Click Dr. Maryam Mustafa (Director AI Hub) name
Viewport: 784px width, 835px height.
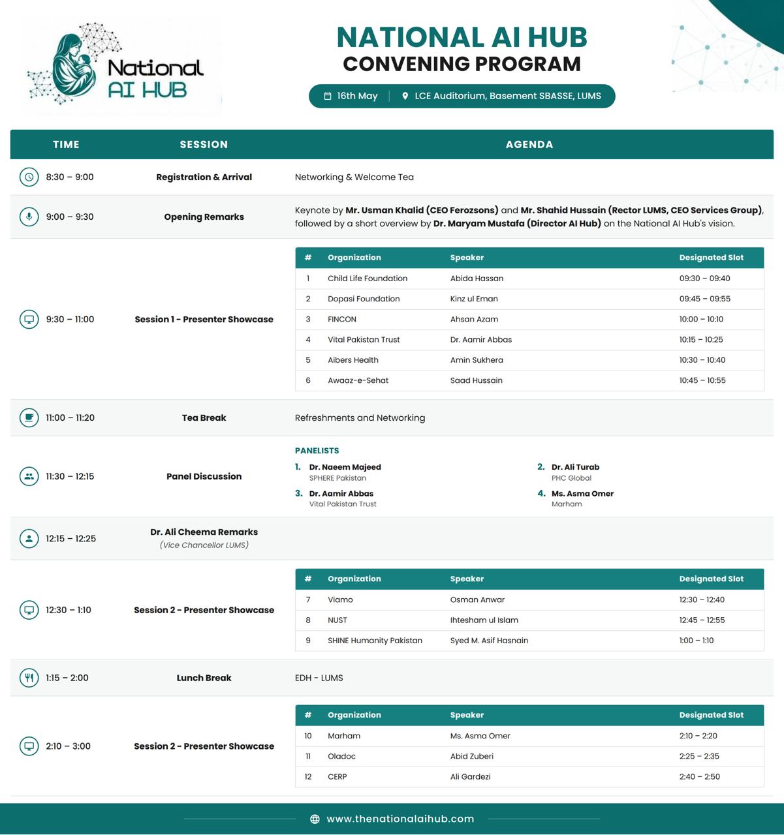[x=517, y=223]
